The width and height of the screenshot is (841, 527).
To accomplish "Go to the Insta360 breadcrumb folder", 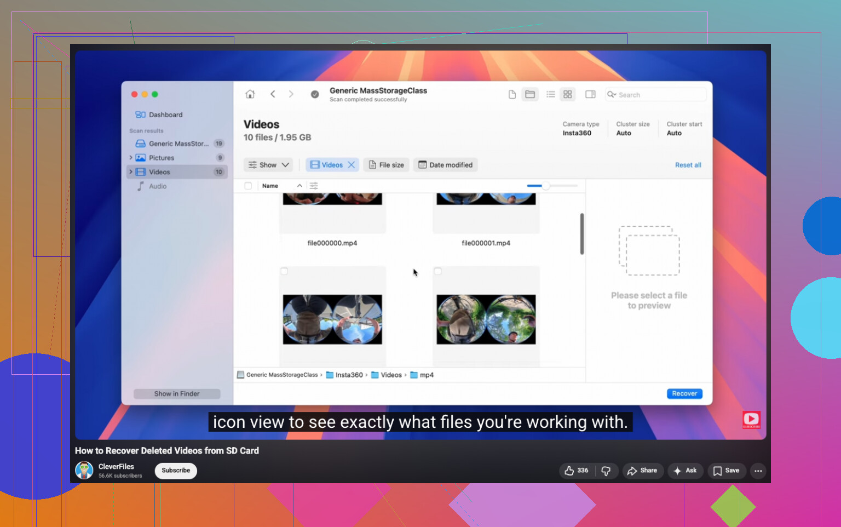I will [344, 375].
